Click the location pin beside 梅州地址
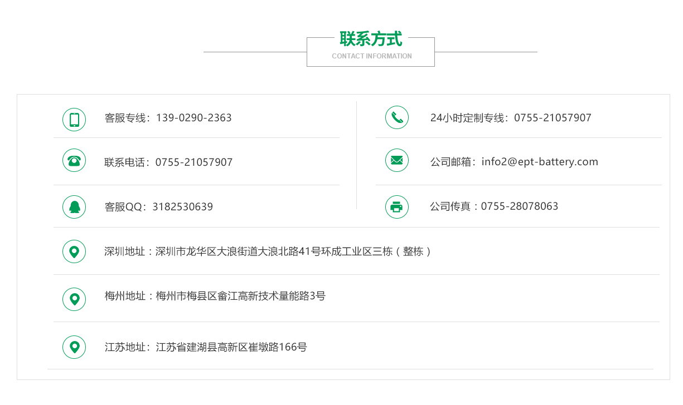The width and height of the screenshot is (683, 405). (x=74, y=299)
